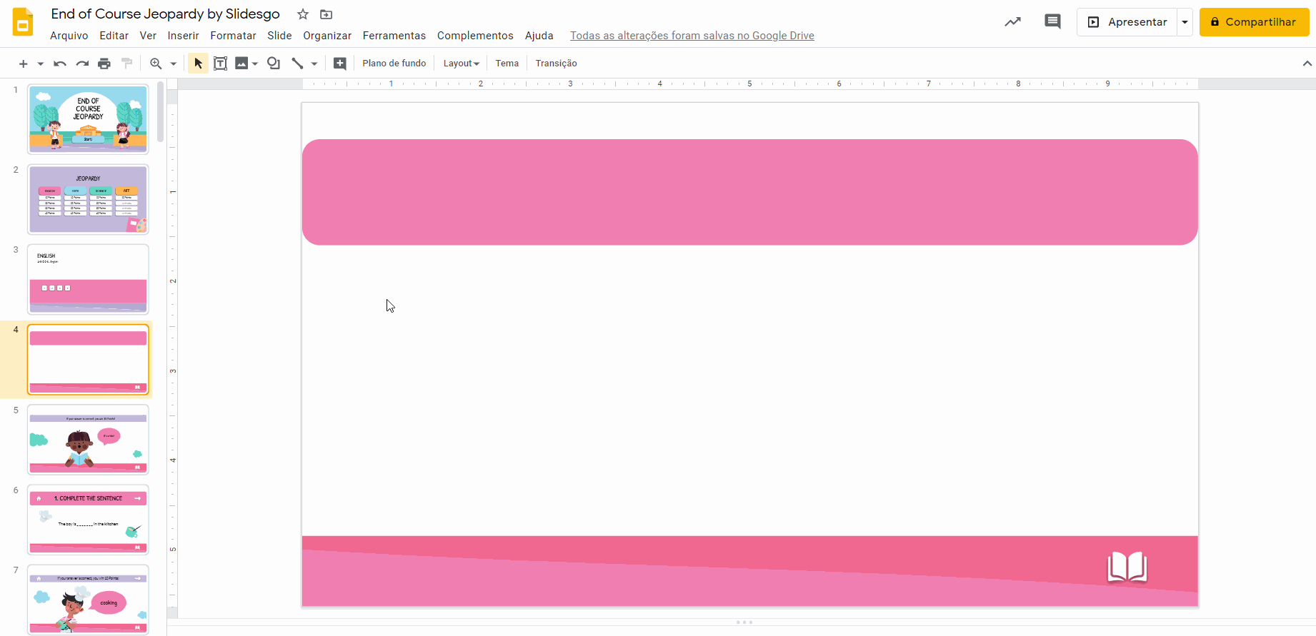Open the Editar menu
Image resolution: width=1316 pixels, height=636 pixels.
[x=114, y=36]
